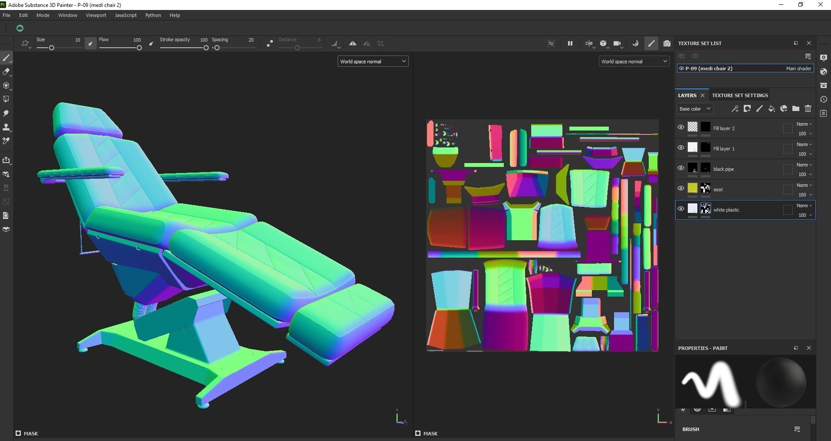Open the Python menu
Viewport: 831px width, 441px height.
pos(153,15)
